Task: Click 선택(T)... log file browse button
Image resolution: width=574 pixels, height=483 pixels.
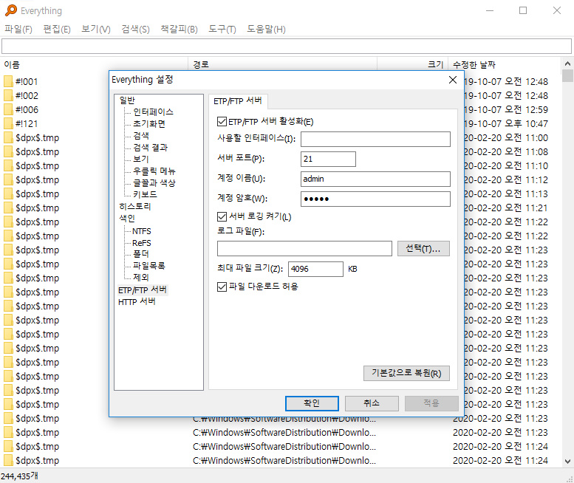Action: point(423,249)
